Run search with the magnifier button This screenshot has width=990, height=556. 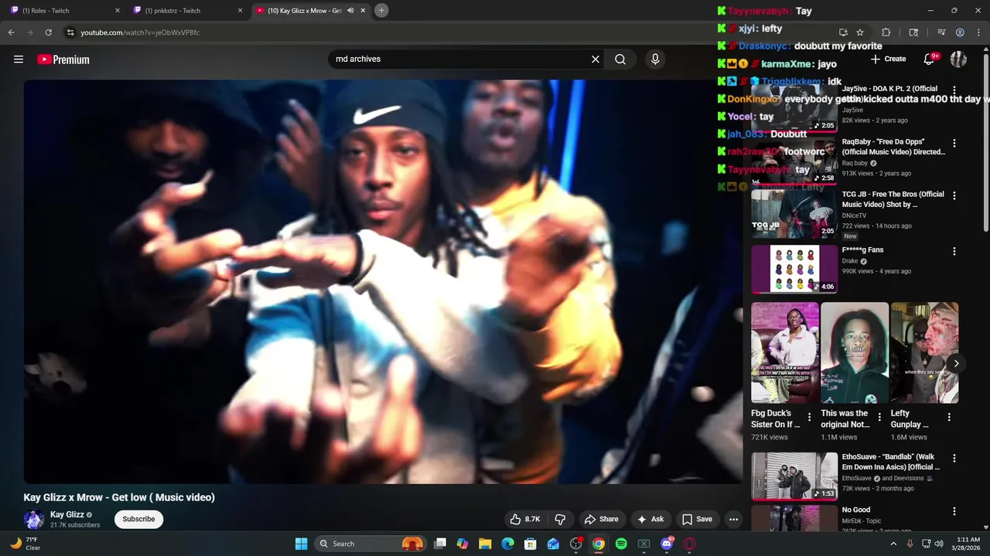(x=620, y=59)
